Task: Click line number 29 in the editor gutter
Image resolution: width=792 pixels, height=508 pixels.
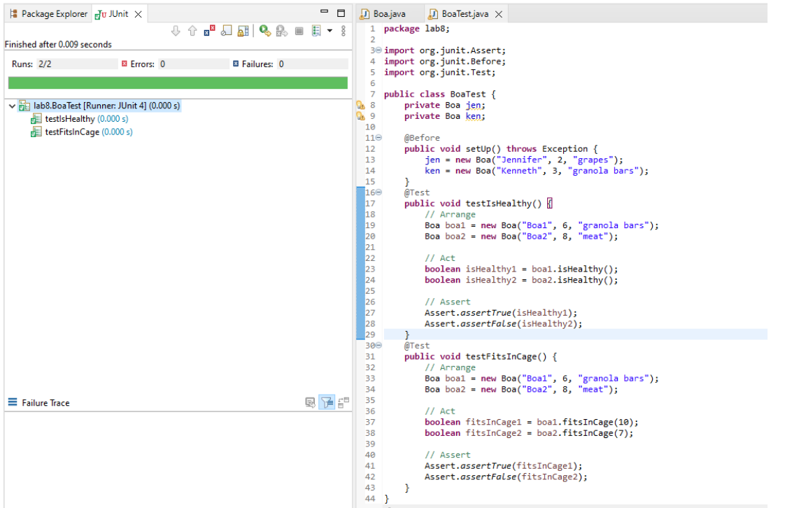Action: pyautogui.click(x=370, y=334)
